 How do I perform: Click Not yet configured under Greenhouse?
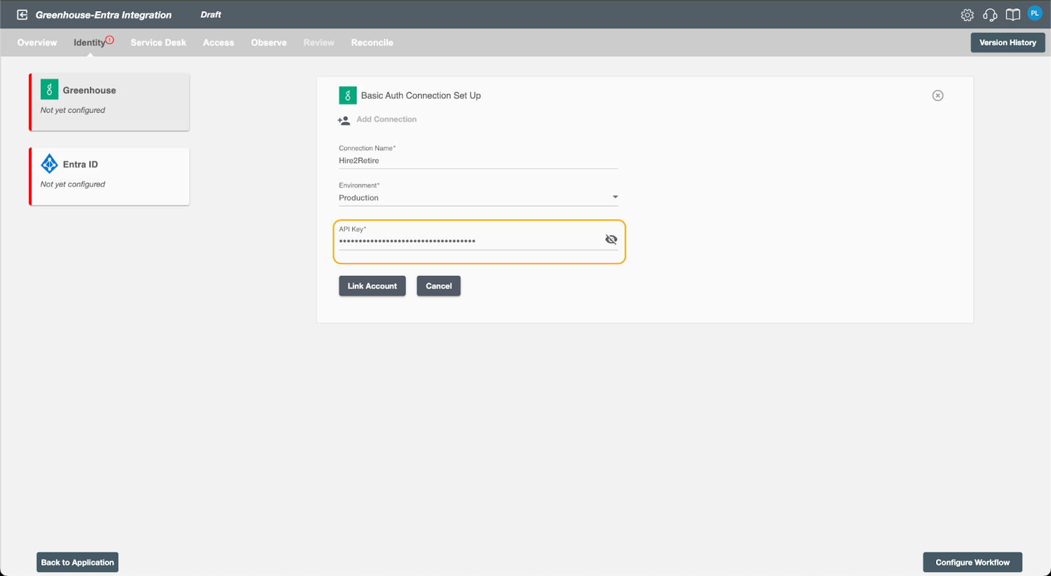pyautogui.click(x=73, y=110)
